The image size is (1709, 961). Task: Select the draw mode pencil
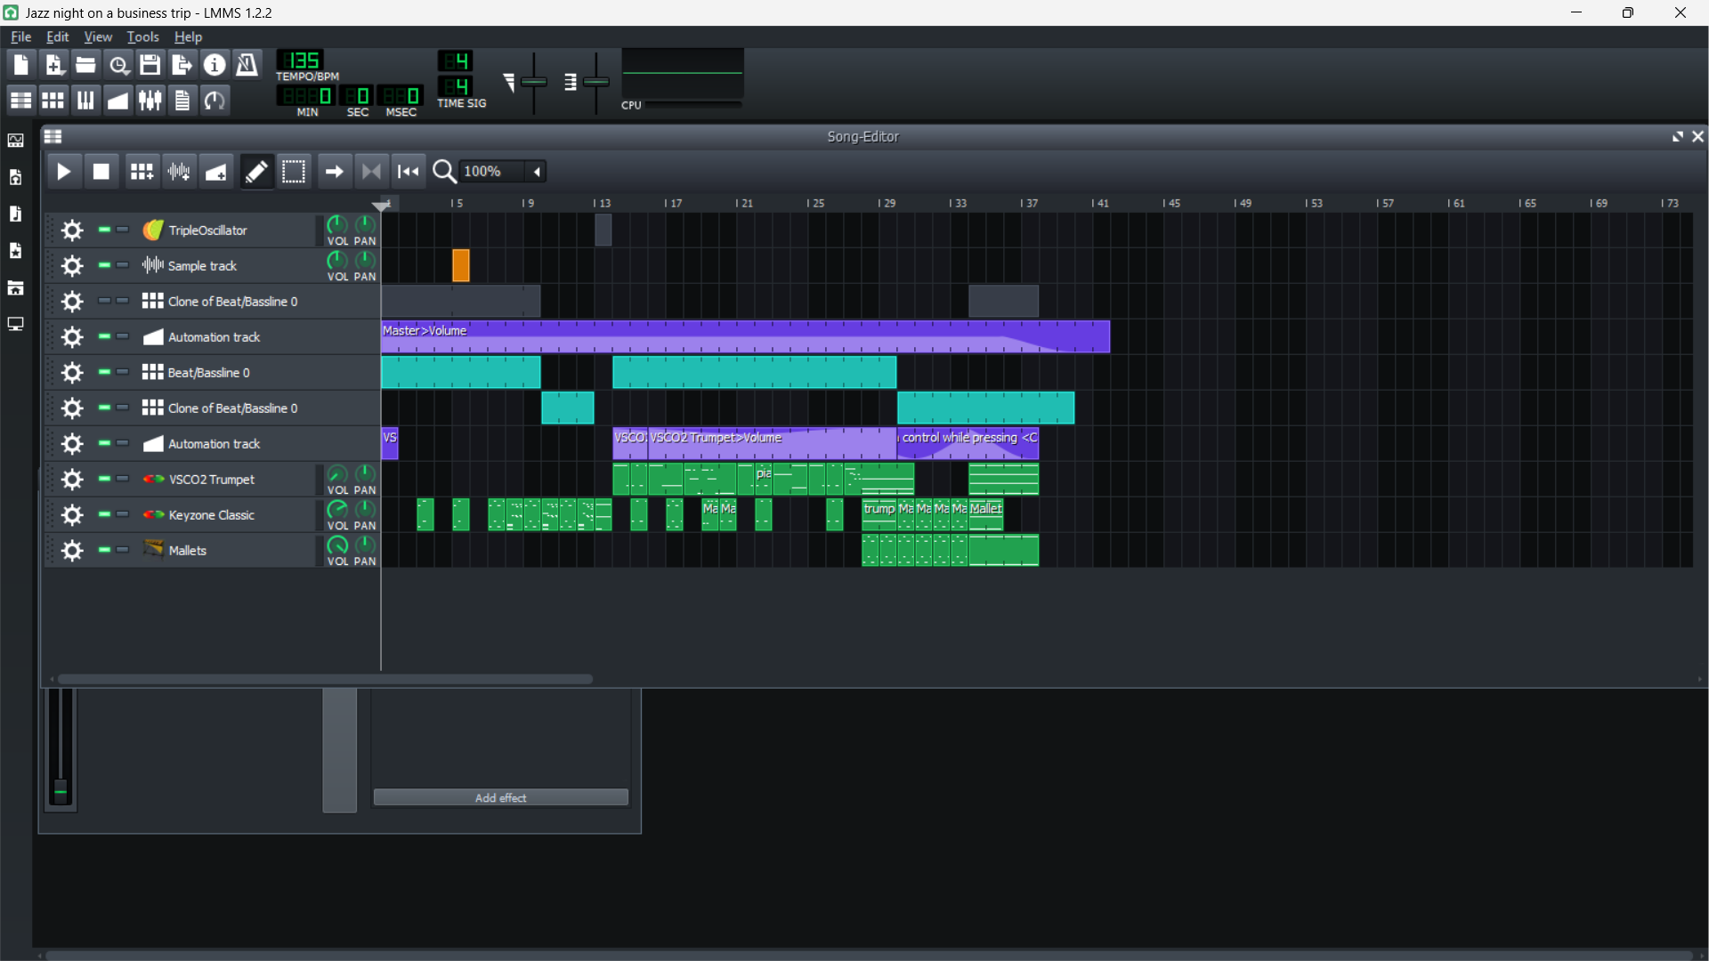click(x=256, y=172)
